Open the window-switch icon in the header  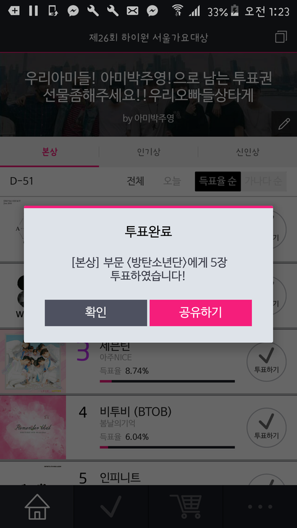281,37
